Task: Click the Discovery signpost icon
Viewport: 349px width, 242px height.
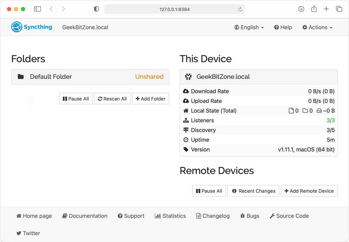Action: [x=186, y=130]
